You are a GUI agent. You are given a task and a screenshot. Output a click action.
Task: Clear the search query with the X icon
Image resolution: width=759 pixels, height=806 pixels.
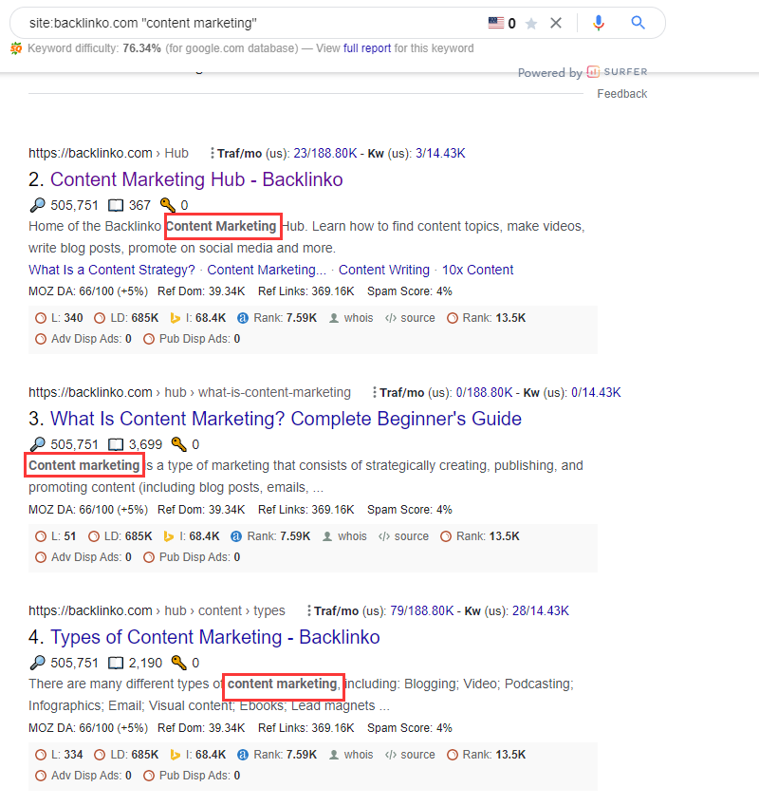click(556, 23)
